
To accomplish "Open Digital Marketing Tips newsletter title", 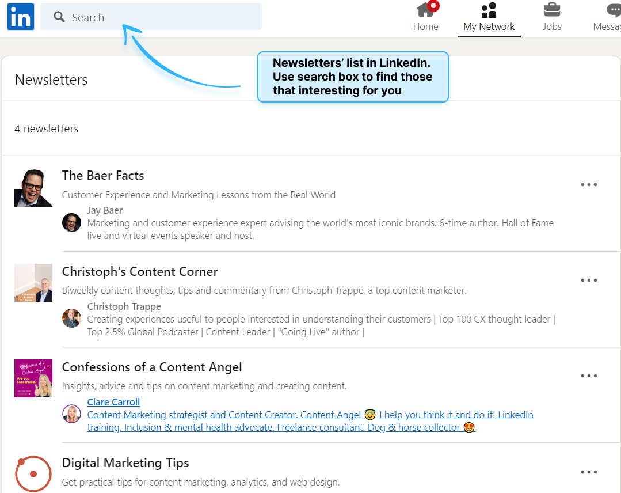I will coord(125,463).
